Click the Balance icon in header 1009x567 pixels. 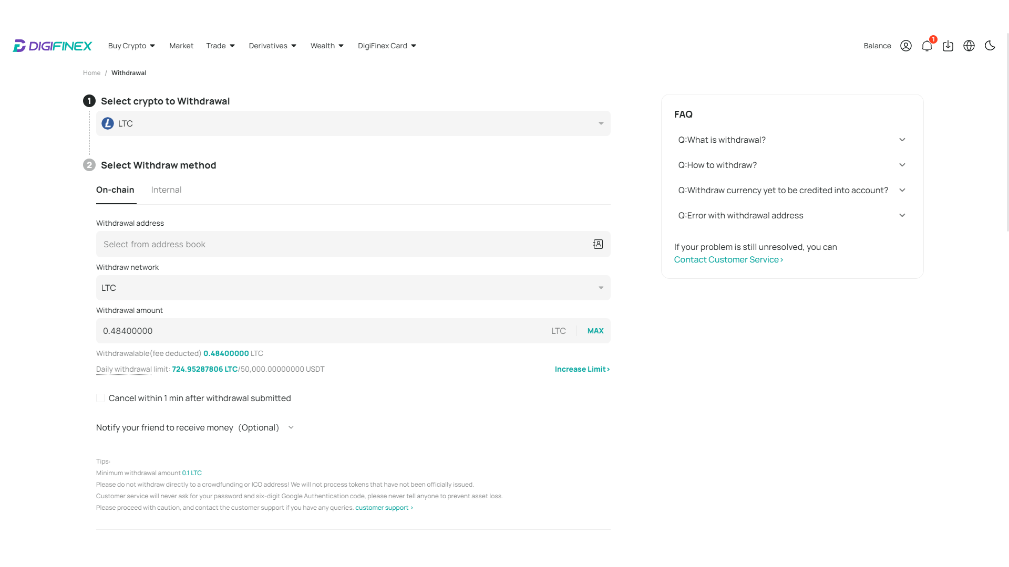click(877, 46)
